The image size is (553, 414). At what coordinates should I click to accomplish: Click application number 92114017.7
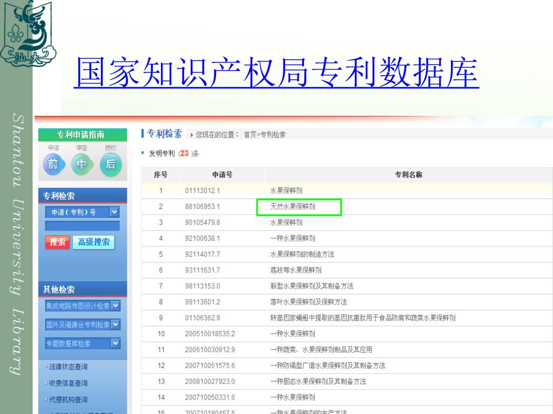(203, 254)
